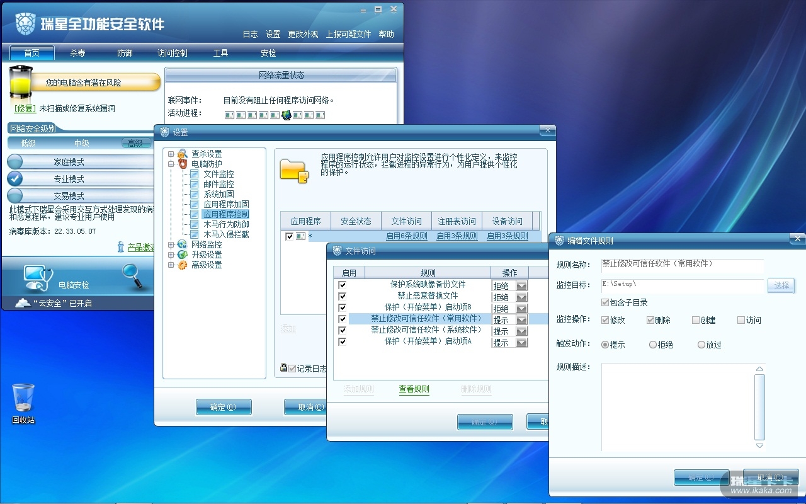Click the cloud security icon
This screenshot has width=806, height=504.
tap(23, 303)
